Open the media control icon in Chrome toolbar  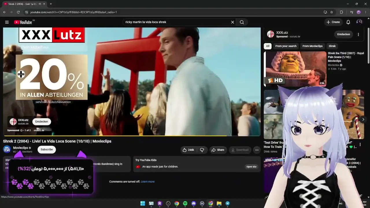click(x=351, y=12)
